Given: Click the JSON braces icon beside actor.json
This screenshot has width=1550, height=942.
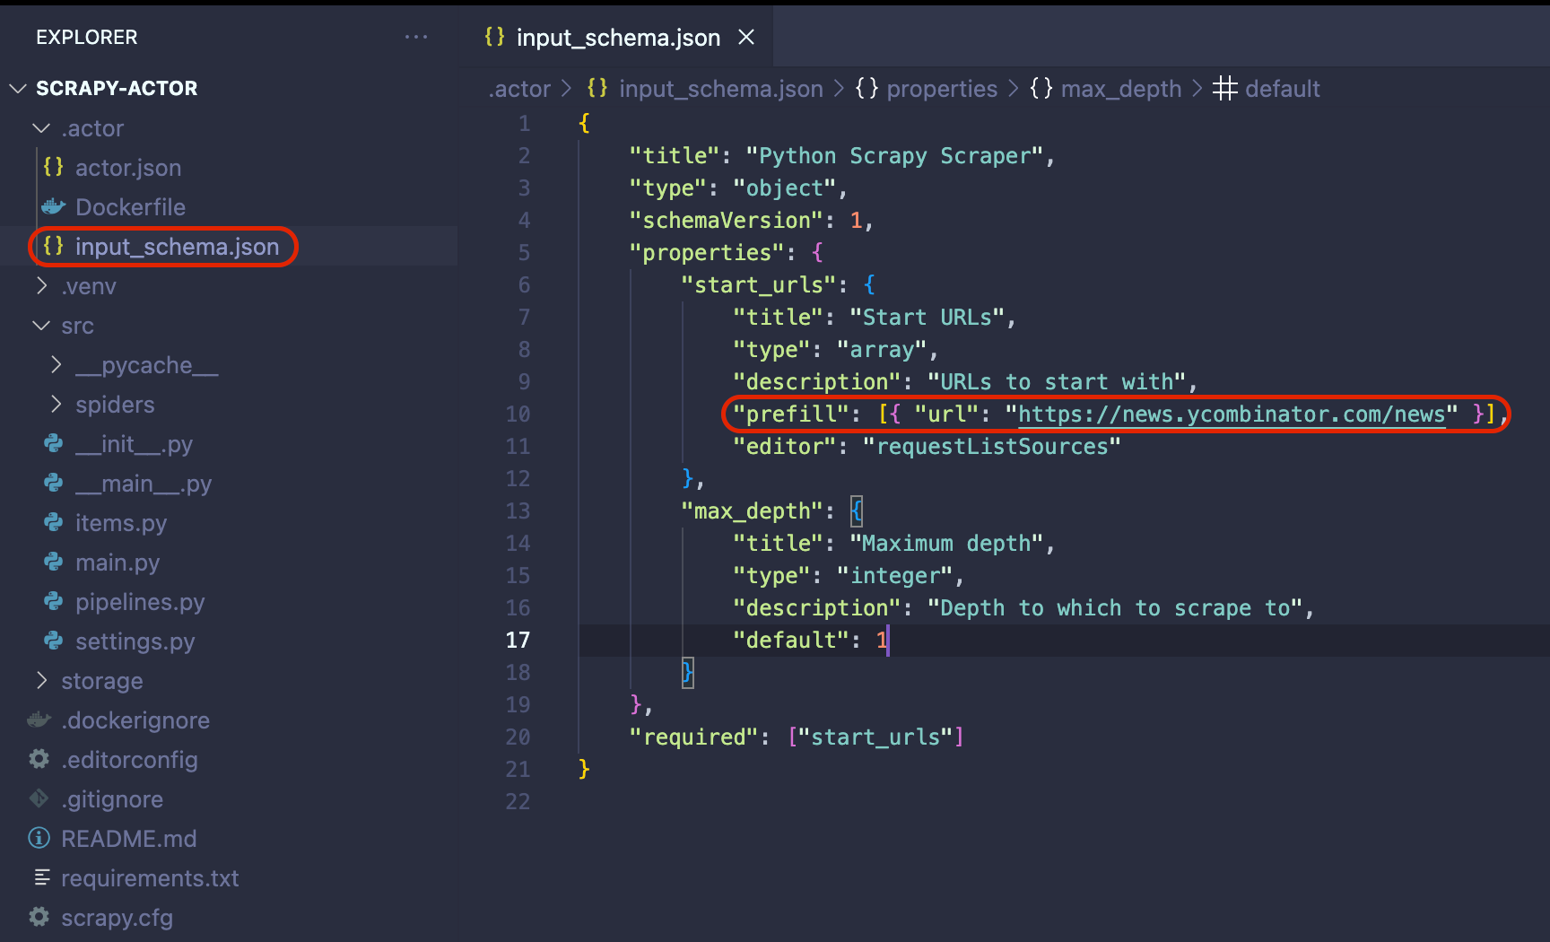Looking at the screenshot, I should coord(53,167).
